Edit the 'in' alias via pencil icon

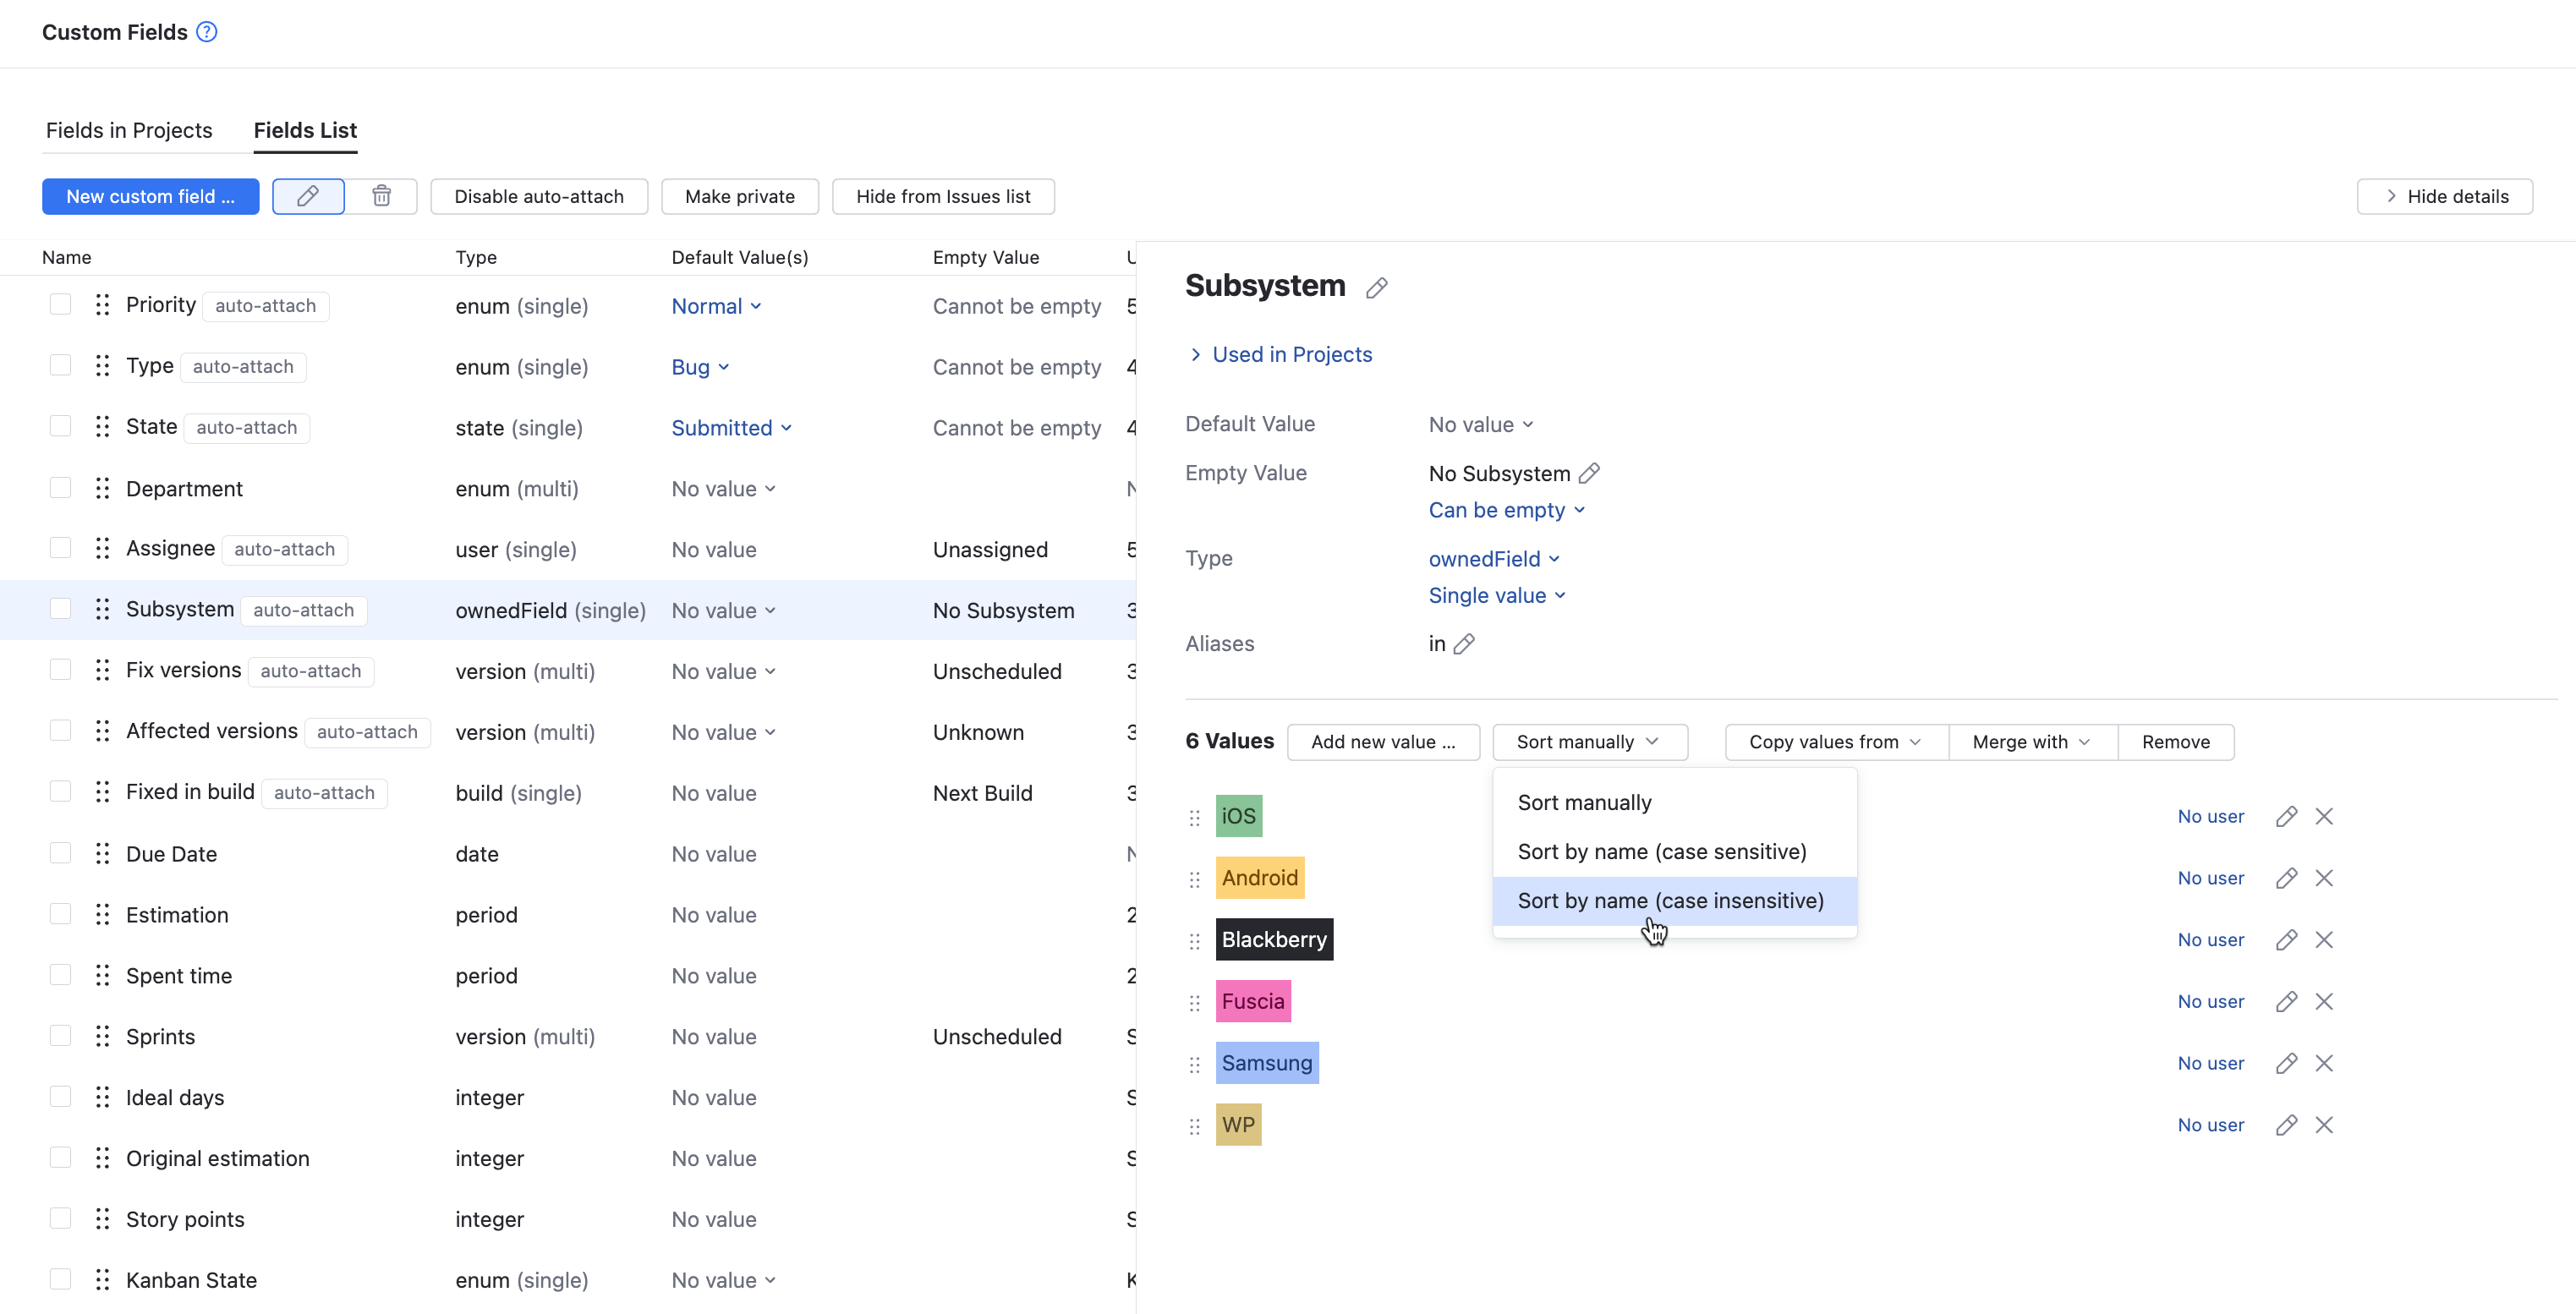1464,644
